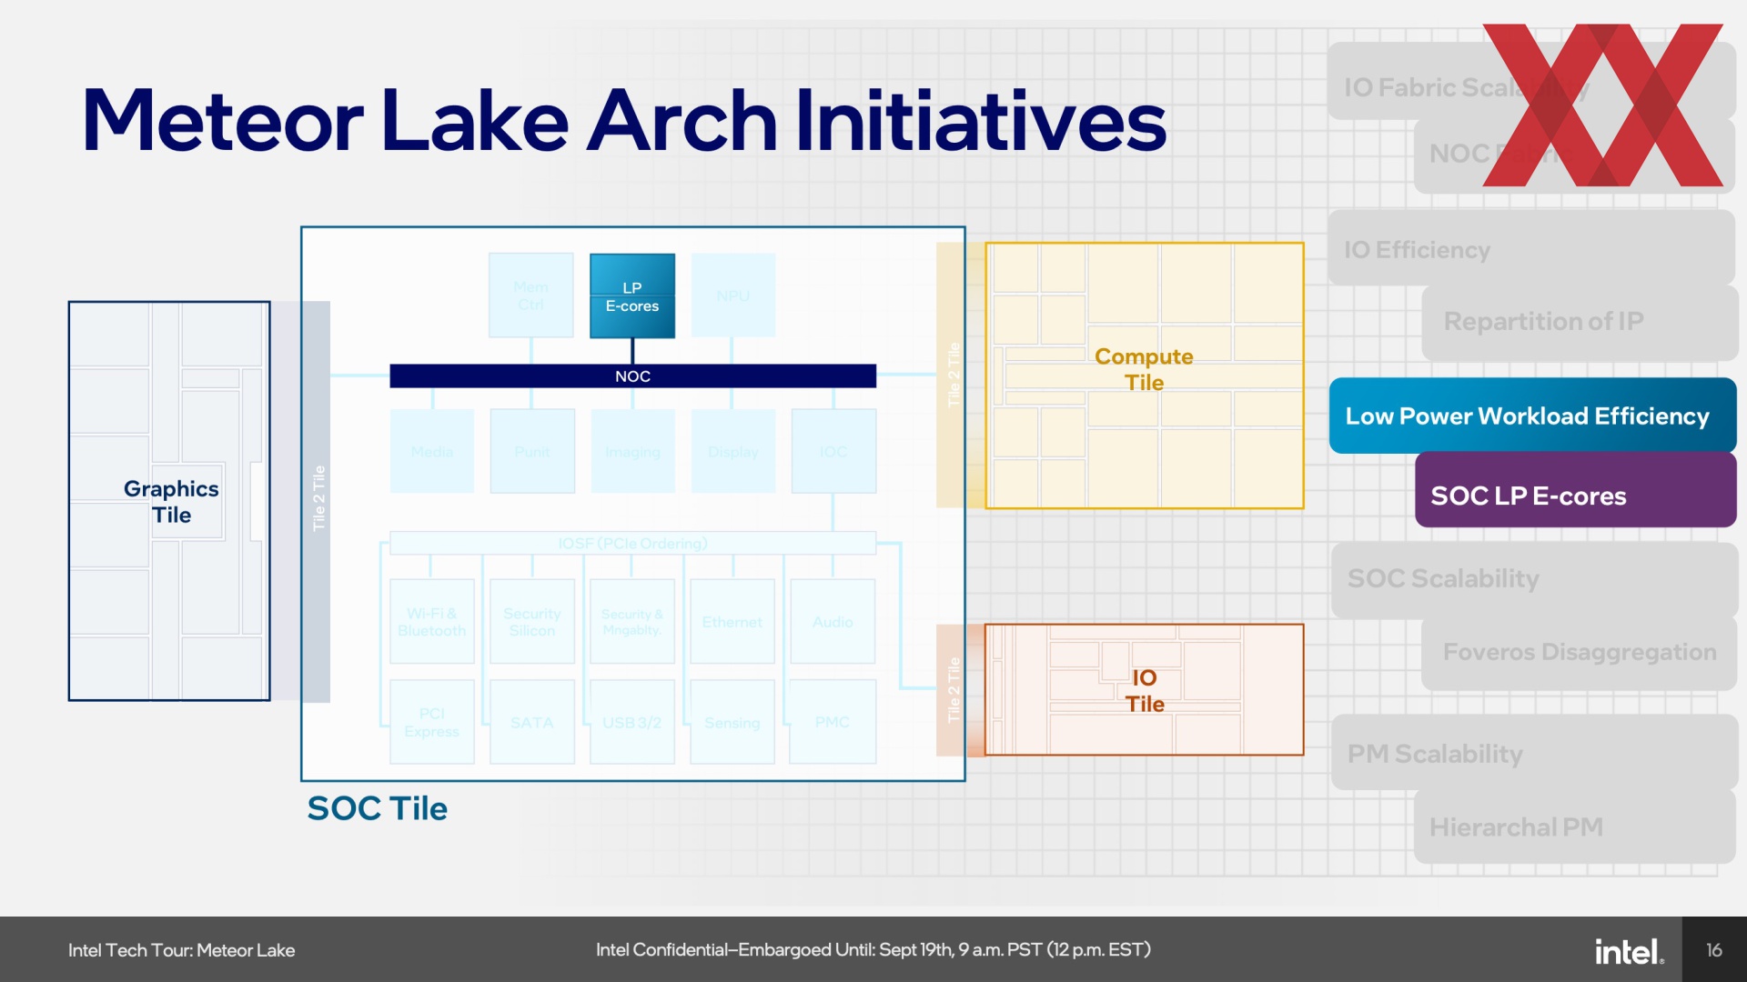Click the PMC block
The height and width of the screenshot is (982, 1747).
(833, 722)
